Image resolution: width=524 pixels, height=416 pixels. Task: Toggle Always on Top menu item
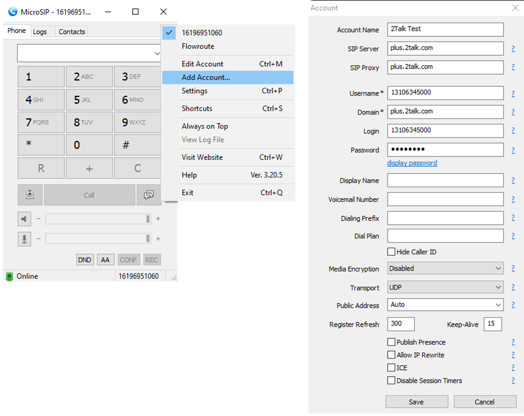[x=228, y=126]
